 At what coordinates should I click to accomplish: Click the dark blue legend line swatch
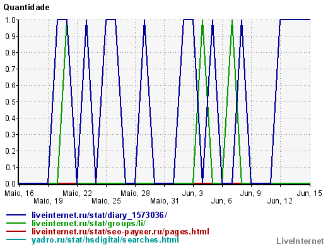16,215
